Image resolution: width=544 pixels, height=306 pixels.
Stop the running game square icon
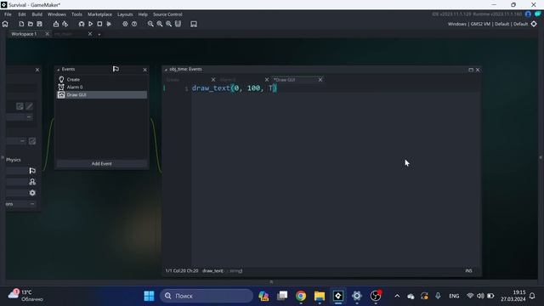tap(99, 24)
